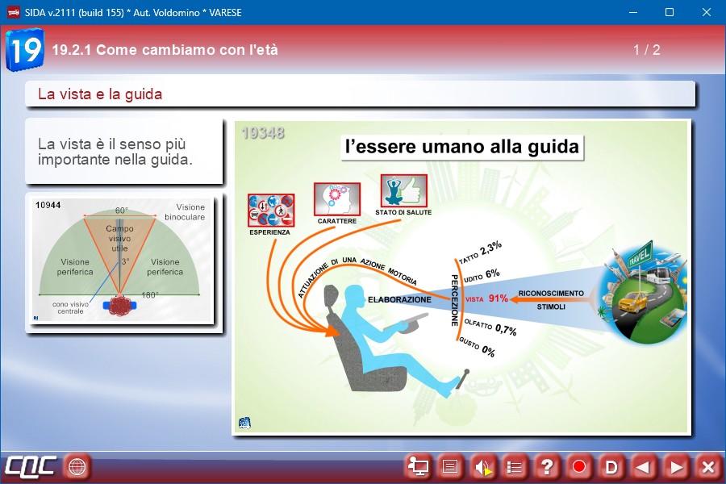This screenshot has height=484, width=726.
Task: Open help with the question mark icon
Action: 547,466
